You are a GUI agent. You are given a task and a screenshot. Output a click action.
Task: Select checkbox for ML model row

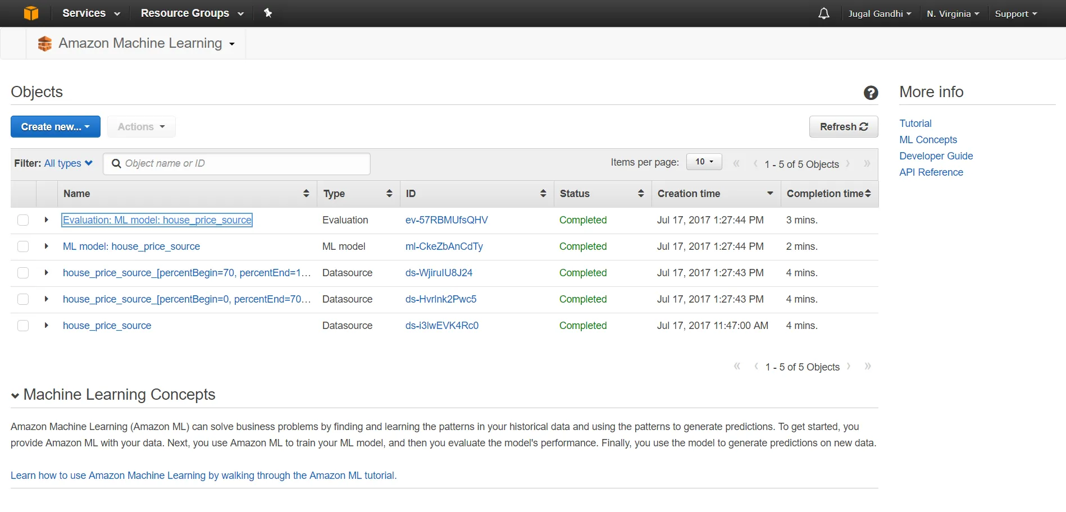23,246
